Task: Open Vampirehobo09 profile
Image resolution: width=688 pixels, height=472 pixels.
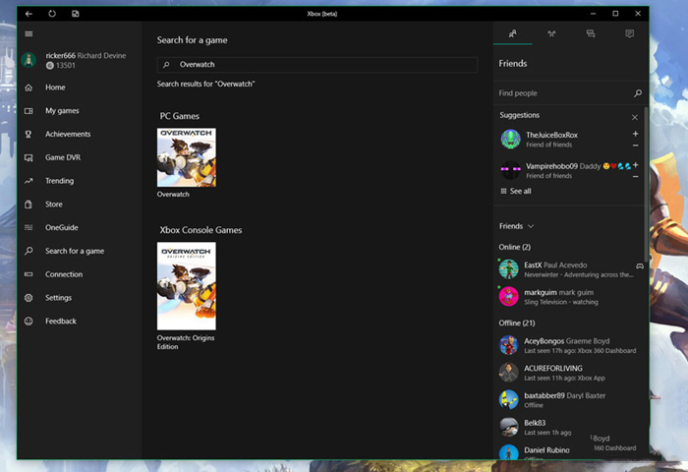Action: 564,170
